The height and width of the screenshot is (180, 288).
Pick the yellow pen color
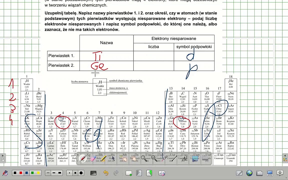coord(38,173)
